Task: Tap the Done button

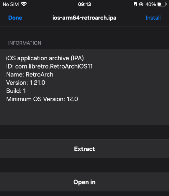Action: [x=15, y=18]
